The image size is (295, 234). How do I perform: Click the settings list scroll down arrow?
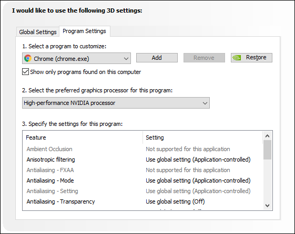point(267,206)
